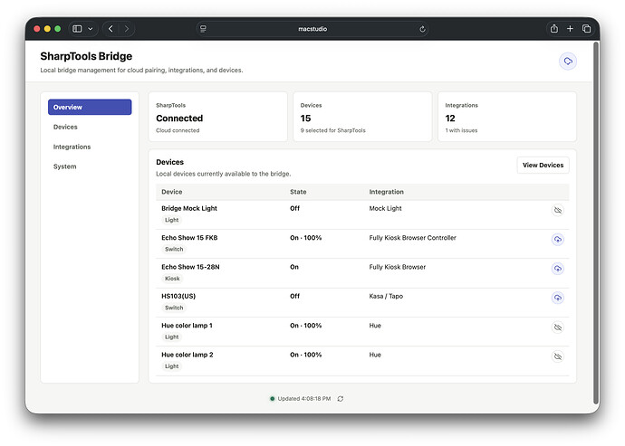This screenshot has height=446, width=625.
Task: Click the SharpTools Connected status card
Action: point(218,117)
